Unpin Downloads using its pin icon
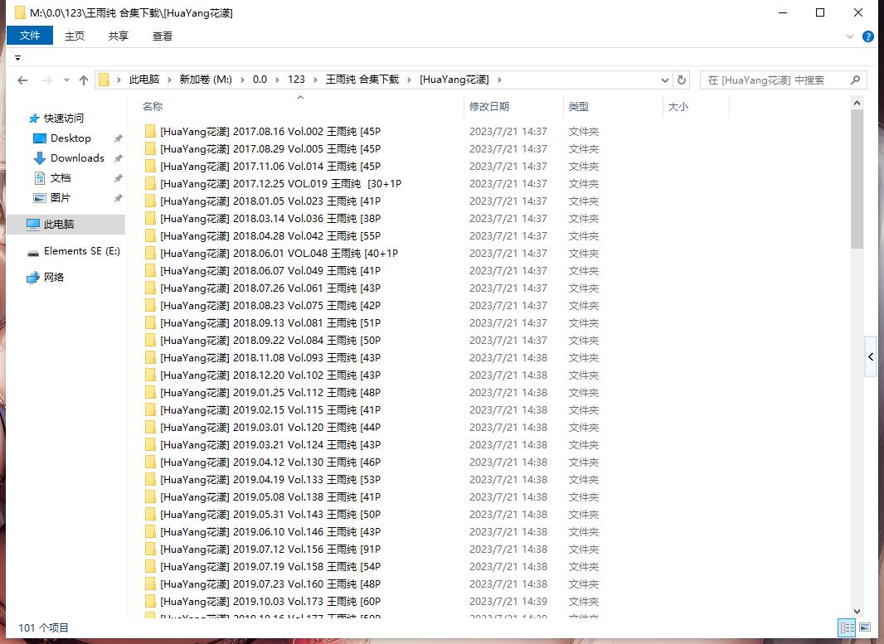Viewport: 884px width, 644px height. 119,158
